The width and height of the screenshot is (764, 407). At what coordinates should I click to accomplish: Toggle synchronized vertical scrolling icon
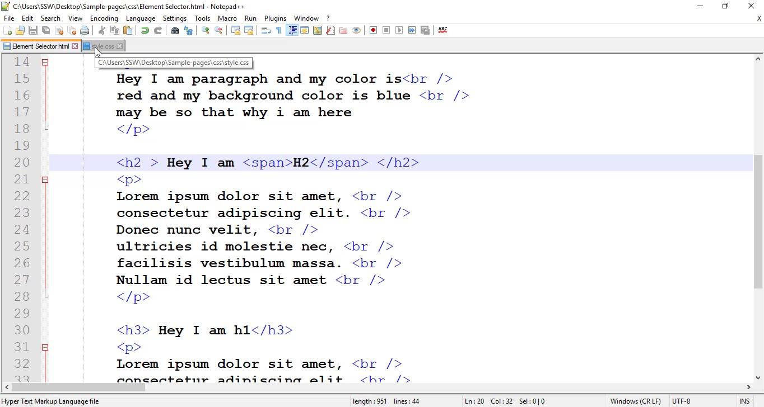[x=236, y=30]
